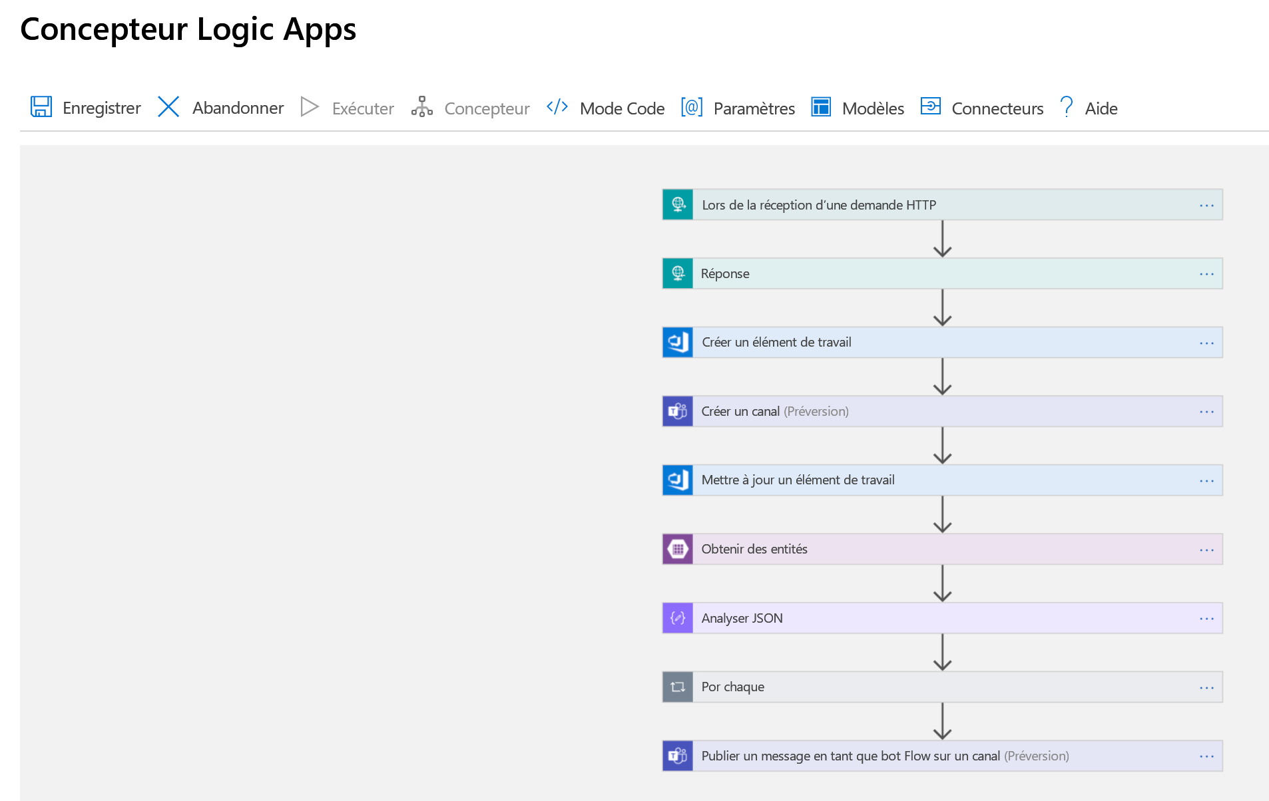Screen dimensions: 1269x801
Task: Switch to Concepteur view label
Action: [x=487, y=108]
